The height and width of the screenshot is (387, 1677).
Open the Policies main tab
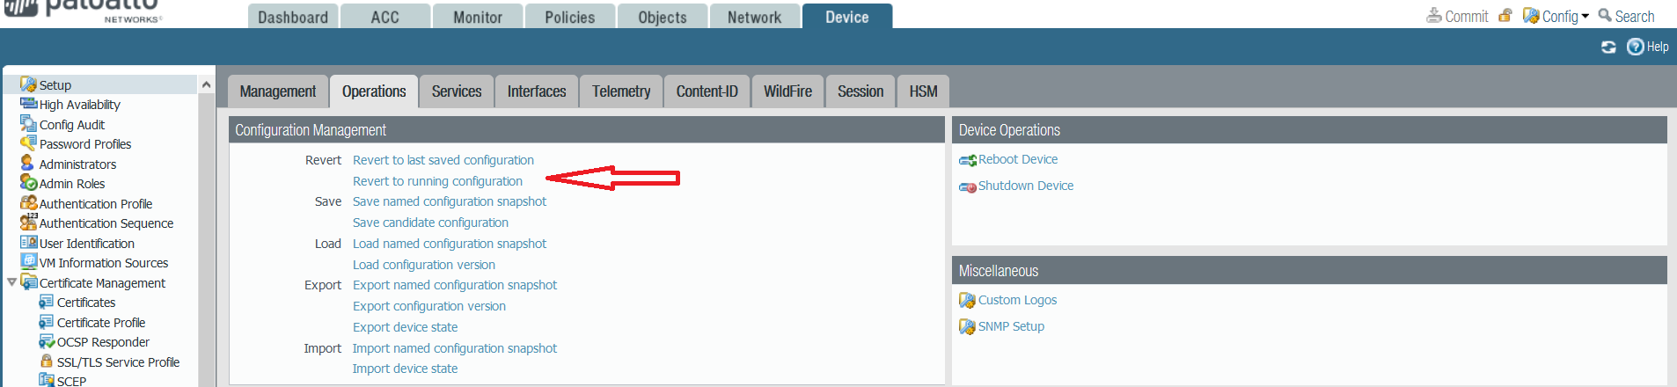569,17
